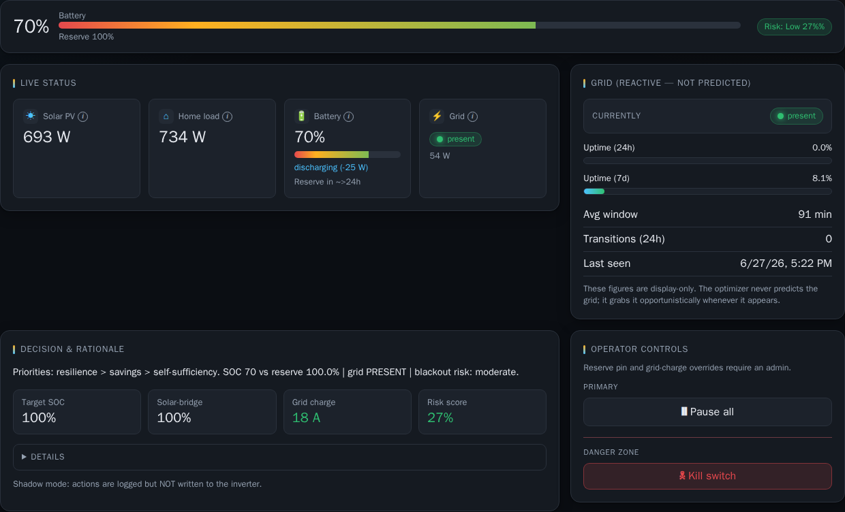845x512 pixels.
Task: Click the Uptime (24h) progress bar
Action: pyautogui.click(x=707, y=161)
